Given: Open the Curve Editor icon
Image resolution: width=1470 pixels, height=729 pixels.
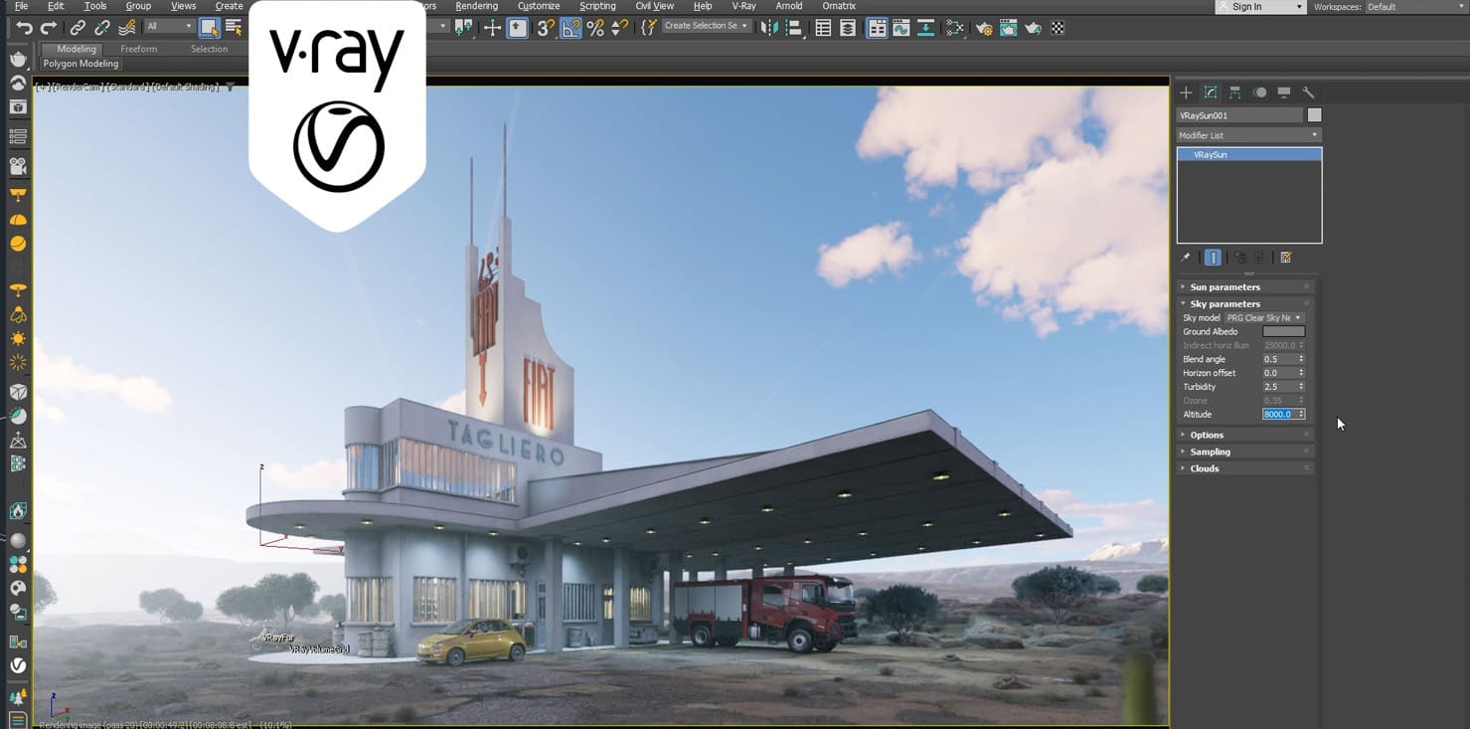Looking at the screenshot, I should 901,28.
